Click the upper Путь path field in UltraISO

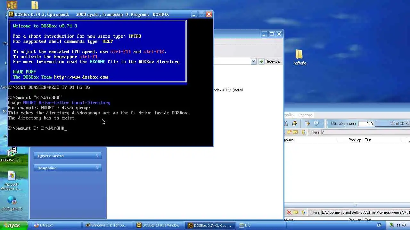tap(365, 132)
